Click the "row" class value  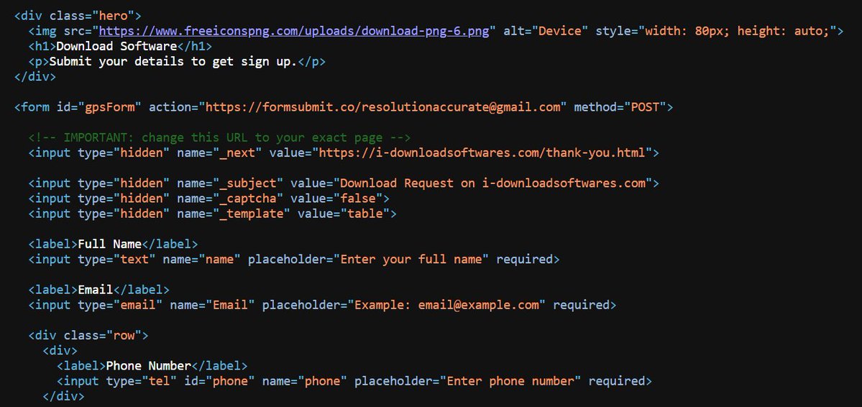[124, 335]
